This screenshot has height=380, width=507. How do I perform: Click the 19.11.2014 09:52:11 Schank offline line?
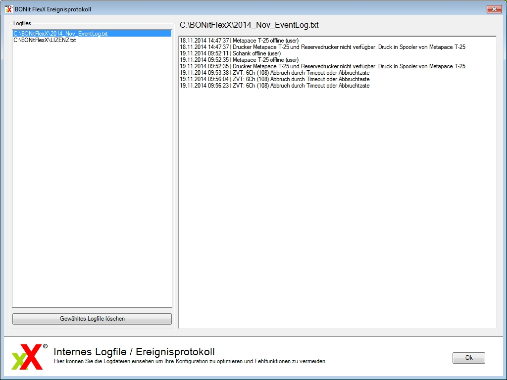click(x=230, y=53)
